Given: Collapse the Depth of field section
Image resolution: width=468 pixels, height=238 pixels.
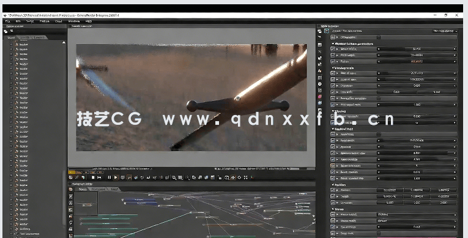Looking at the screenshot, I should click(x=333, y=129).
